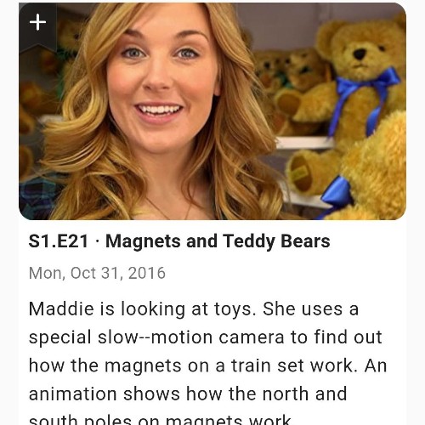Click the 'how the magnets on a train' line

point(207,365)
